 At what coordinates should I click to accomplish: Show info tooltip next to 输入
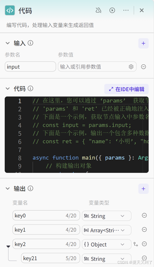(30, 43)
